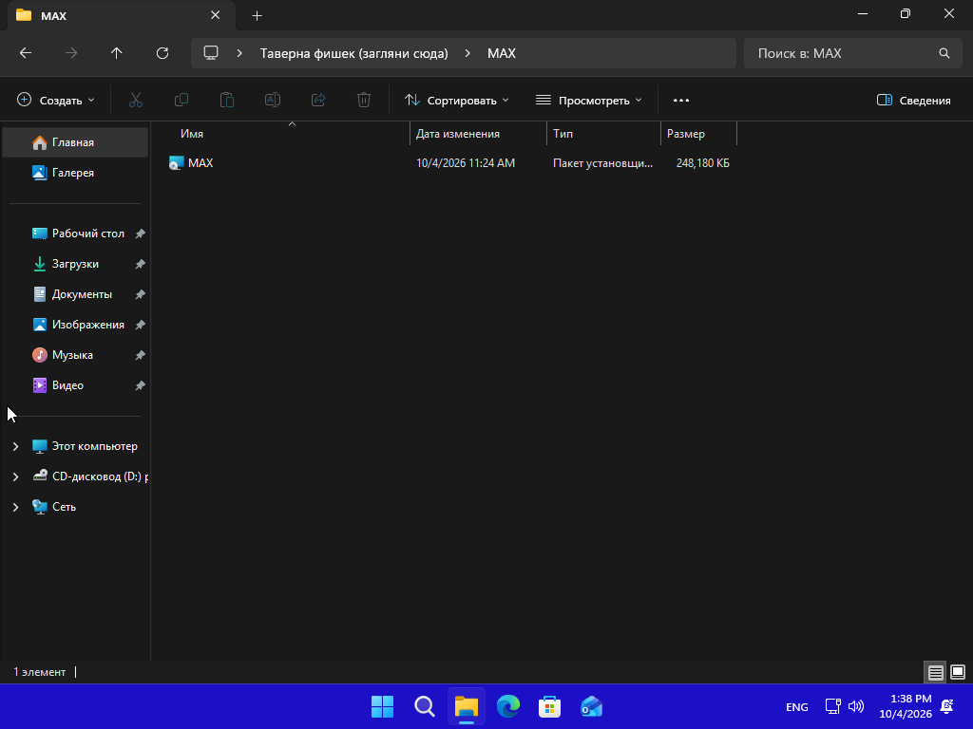Click the search magnifier in Поиск box

[944, 53]
